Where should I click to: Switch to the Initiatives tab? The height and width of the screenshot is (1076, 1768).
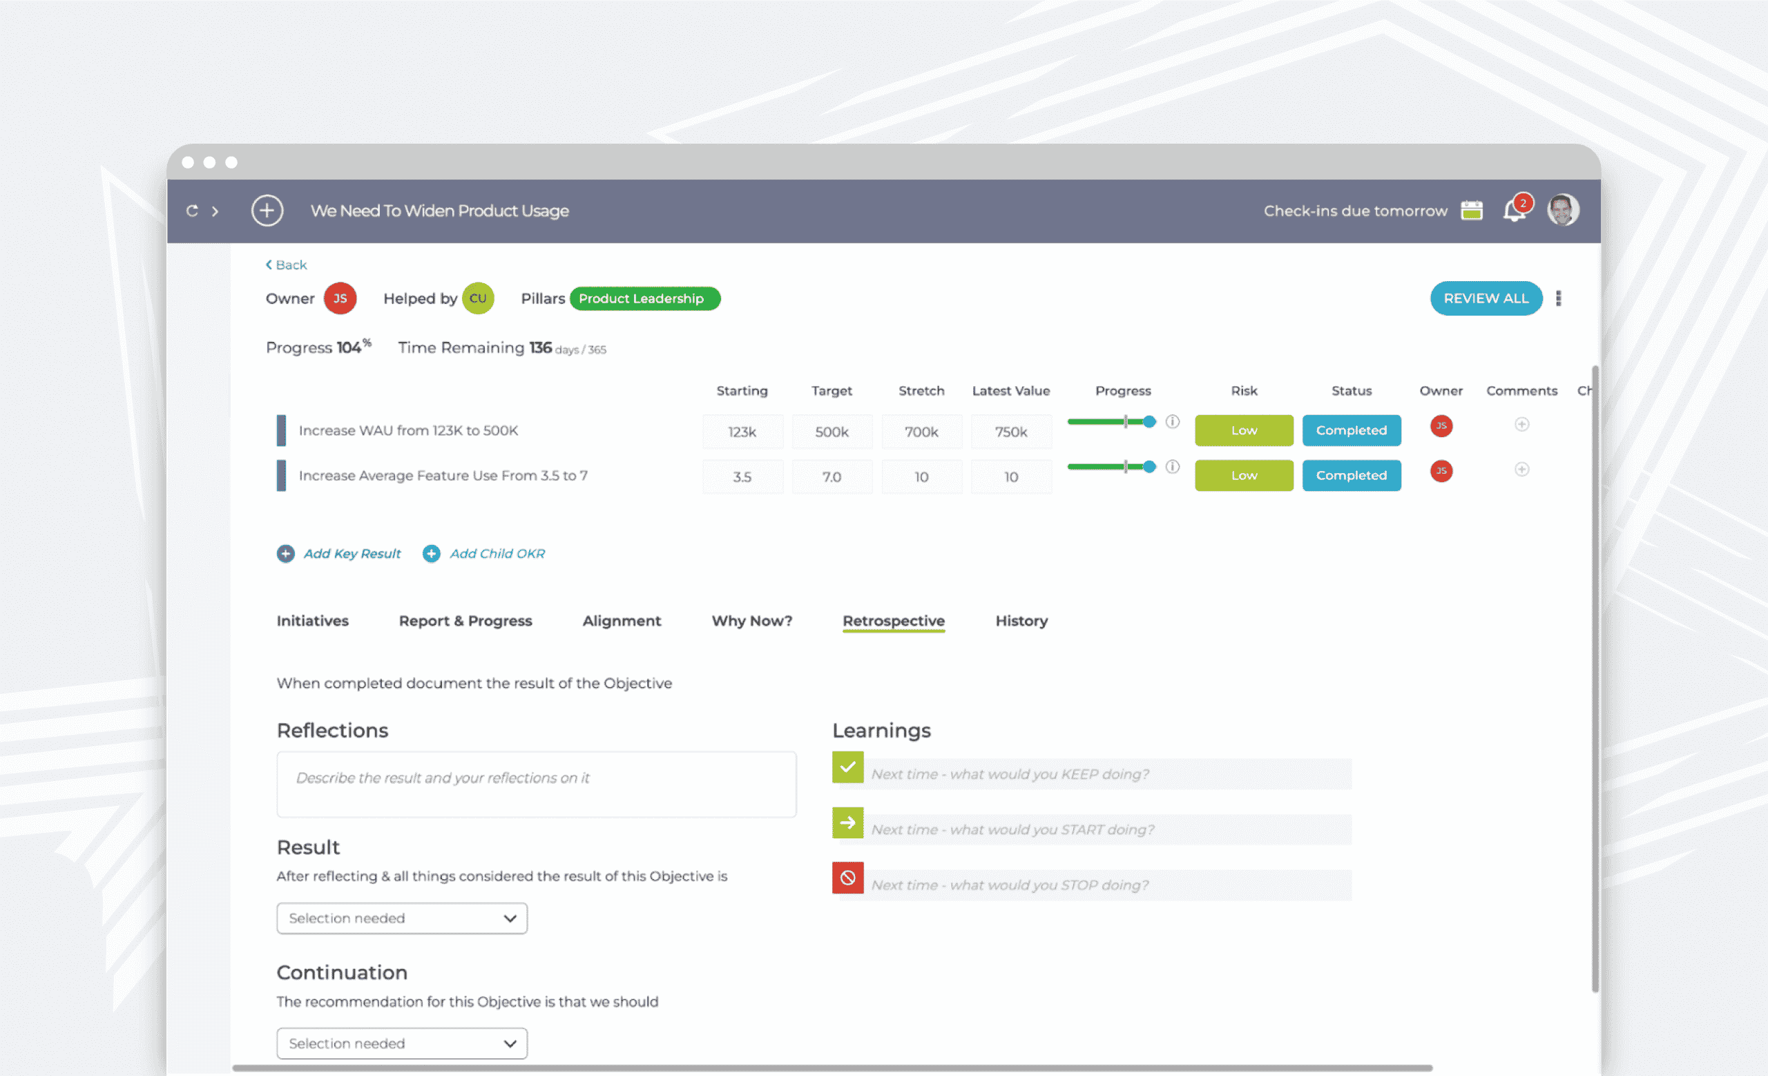[312, 620]
